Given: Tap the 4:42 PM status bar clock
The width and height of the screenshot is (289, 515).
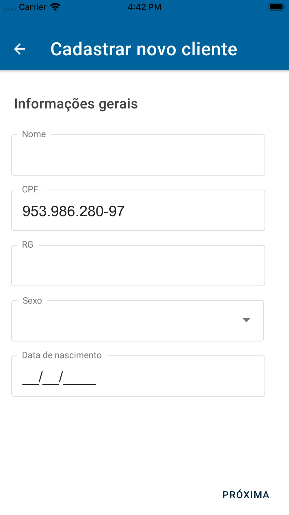Looking at the screenshot, I should 144,7.
